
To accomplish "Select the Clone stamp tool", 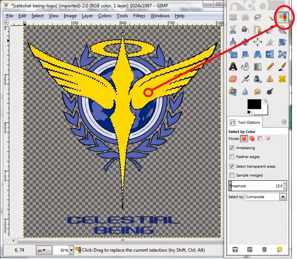I will click(x=270, y=79).
